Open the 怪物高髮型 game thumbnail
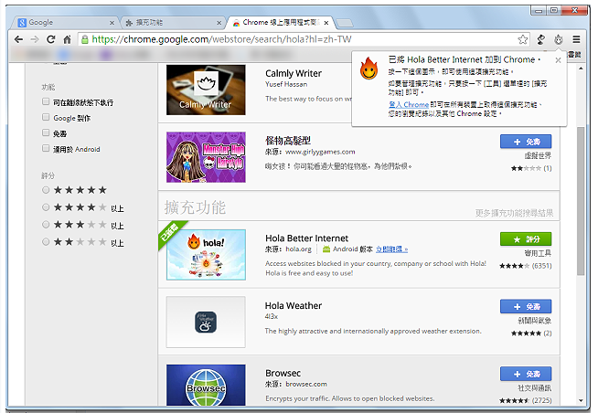This screenshot has height=413, width=598. pyautogui.click(x=206, y=157)
